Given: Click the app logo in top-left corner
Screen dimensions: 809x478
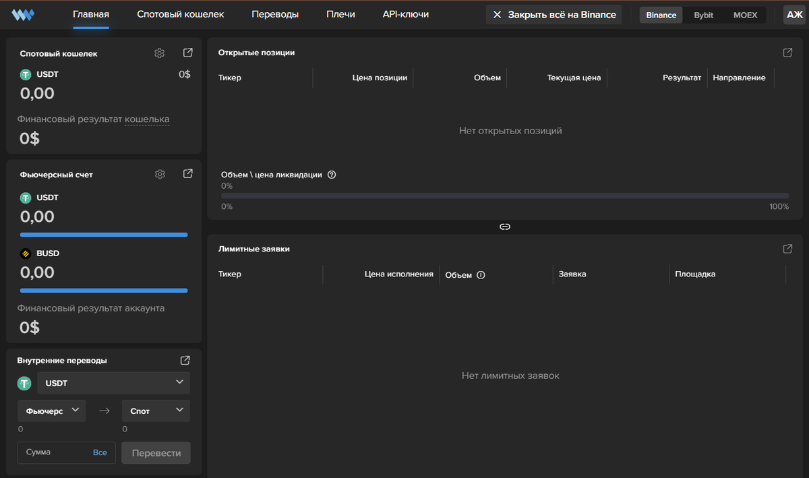Looking at the screenshot, I should (23, 15).
